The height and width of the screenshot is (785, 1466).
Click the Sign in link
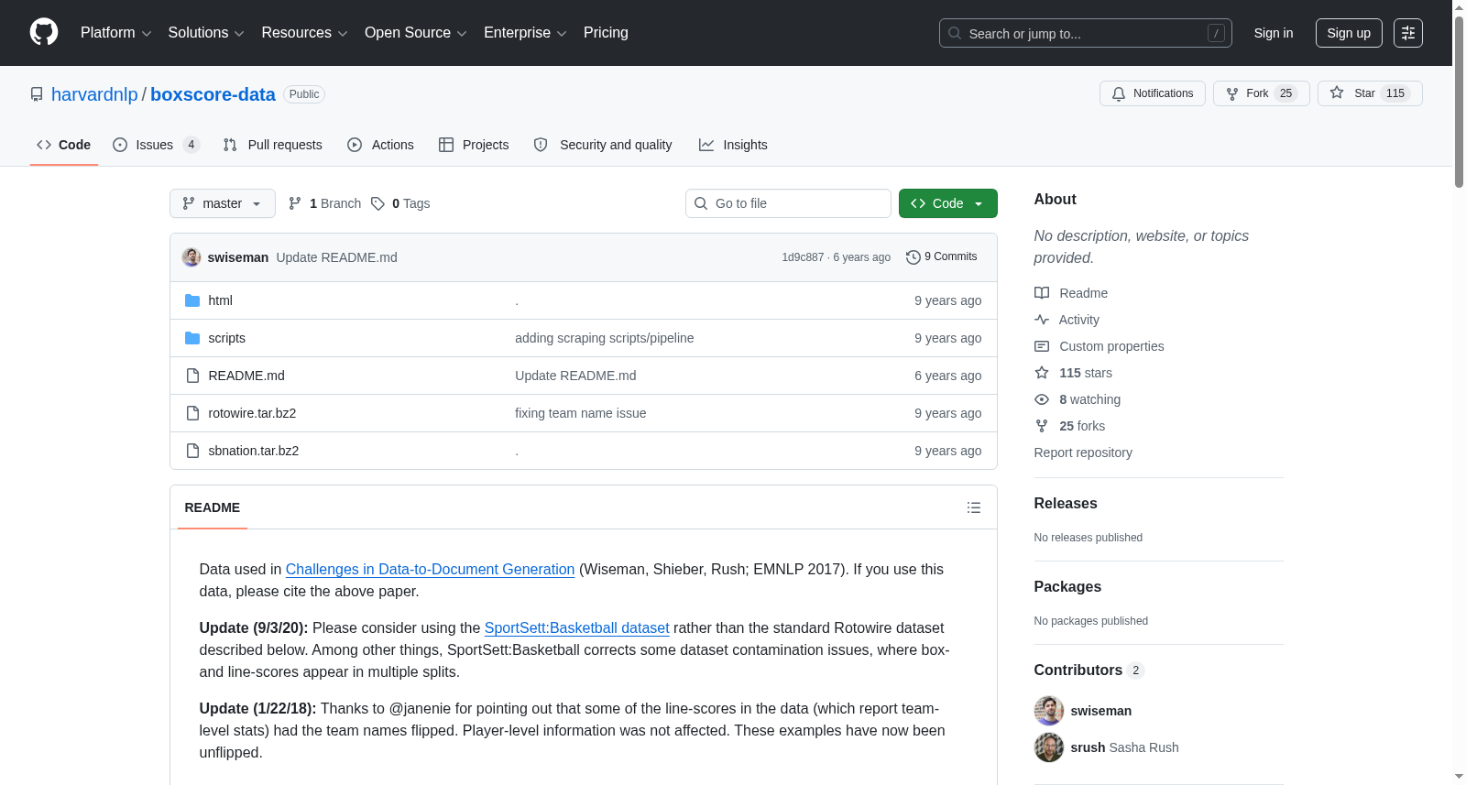(x=1274, y=33)
